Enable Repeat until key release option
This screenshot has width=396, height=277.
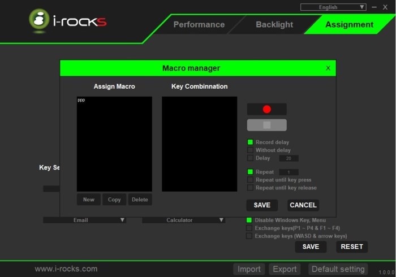[x=250, y=188]
